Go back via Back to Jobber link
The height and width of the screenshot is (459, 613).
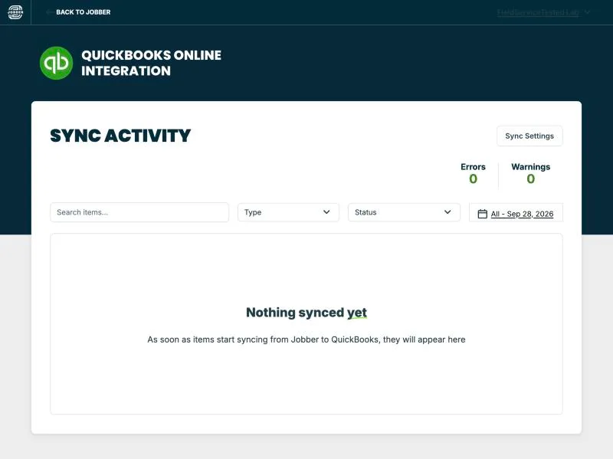[x=79, y=12]
